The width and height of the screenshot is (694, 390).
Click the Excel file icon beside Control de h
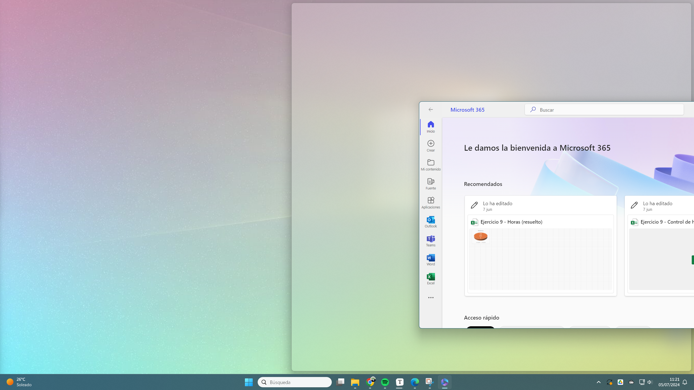click(x=634, y=222)
